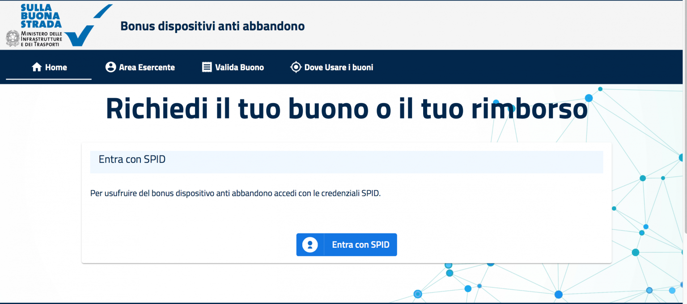Click the Richiedi il tuo buono heading
The height and width of the screenshot is (304, 687).
point(347,108)
